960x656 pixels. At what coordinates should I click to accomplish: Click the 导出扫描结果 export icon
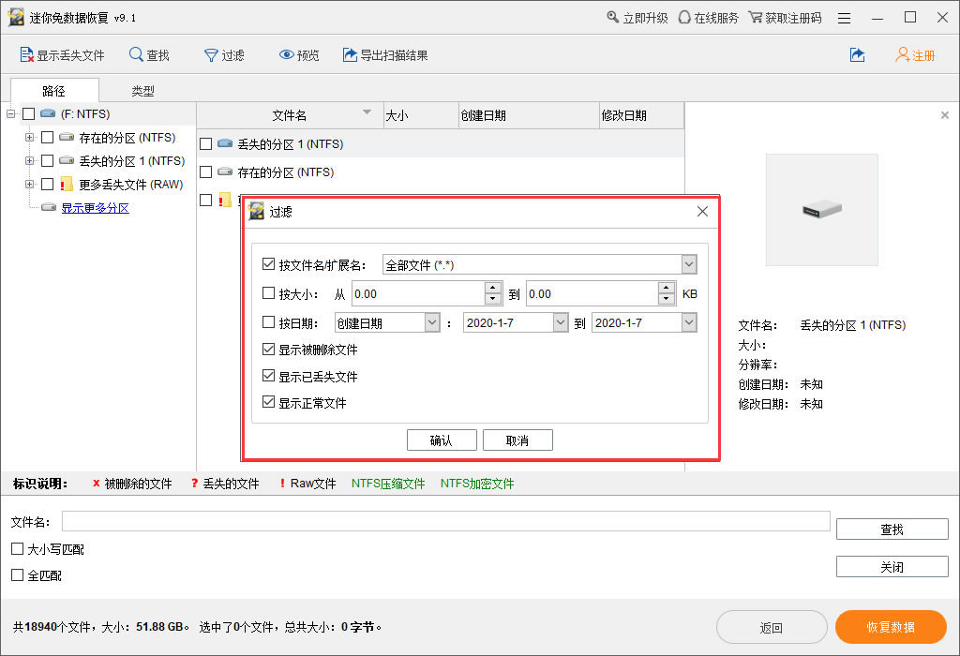(x=350, y=55)
